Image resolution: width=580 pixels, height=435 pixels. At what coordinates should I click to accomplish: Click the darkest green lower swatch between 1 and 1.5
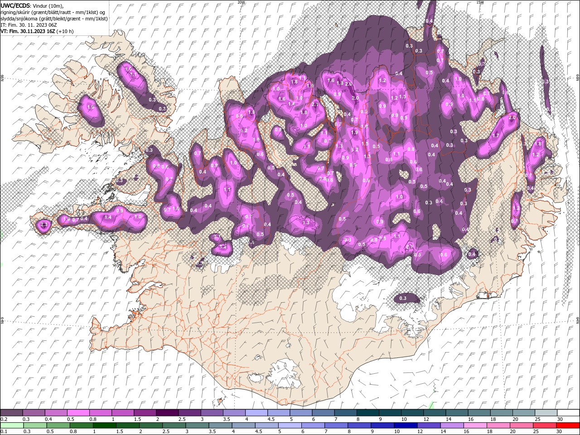click(x=105, y=425)
